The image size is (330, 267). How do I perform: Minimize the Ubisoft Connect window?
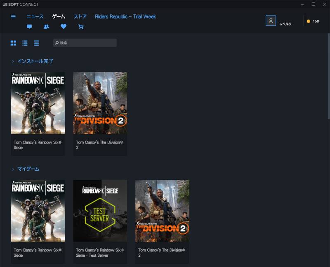pos(302,4)
